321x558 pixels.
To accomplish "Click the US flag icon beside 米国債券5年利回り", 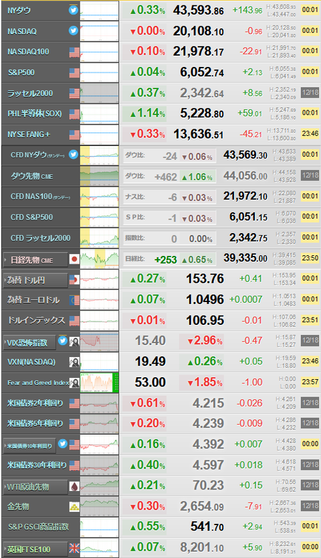I will (x=74, y=424).
